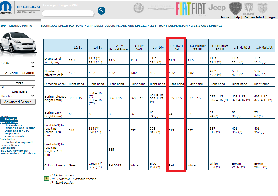Select the highlighted Technical Specifications sidebar item
Image resolution: width=278 pixels, height=196 pixels.
coord(9,121)
